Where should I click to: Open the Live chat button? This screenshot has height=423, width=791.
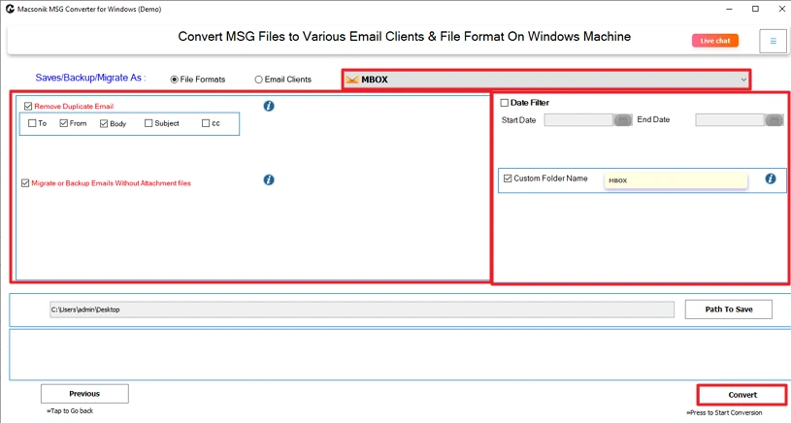coord(715,41)
